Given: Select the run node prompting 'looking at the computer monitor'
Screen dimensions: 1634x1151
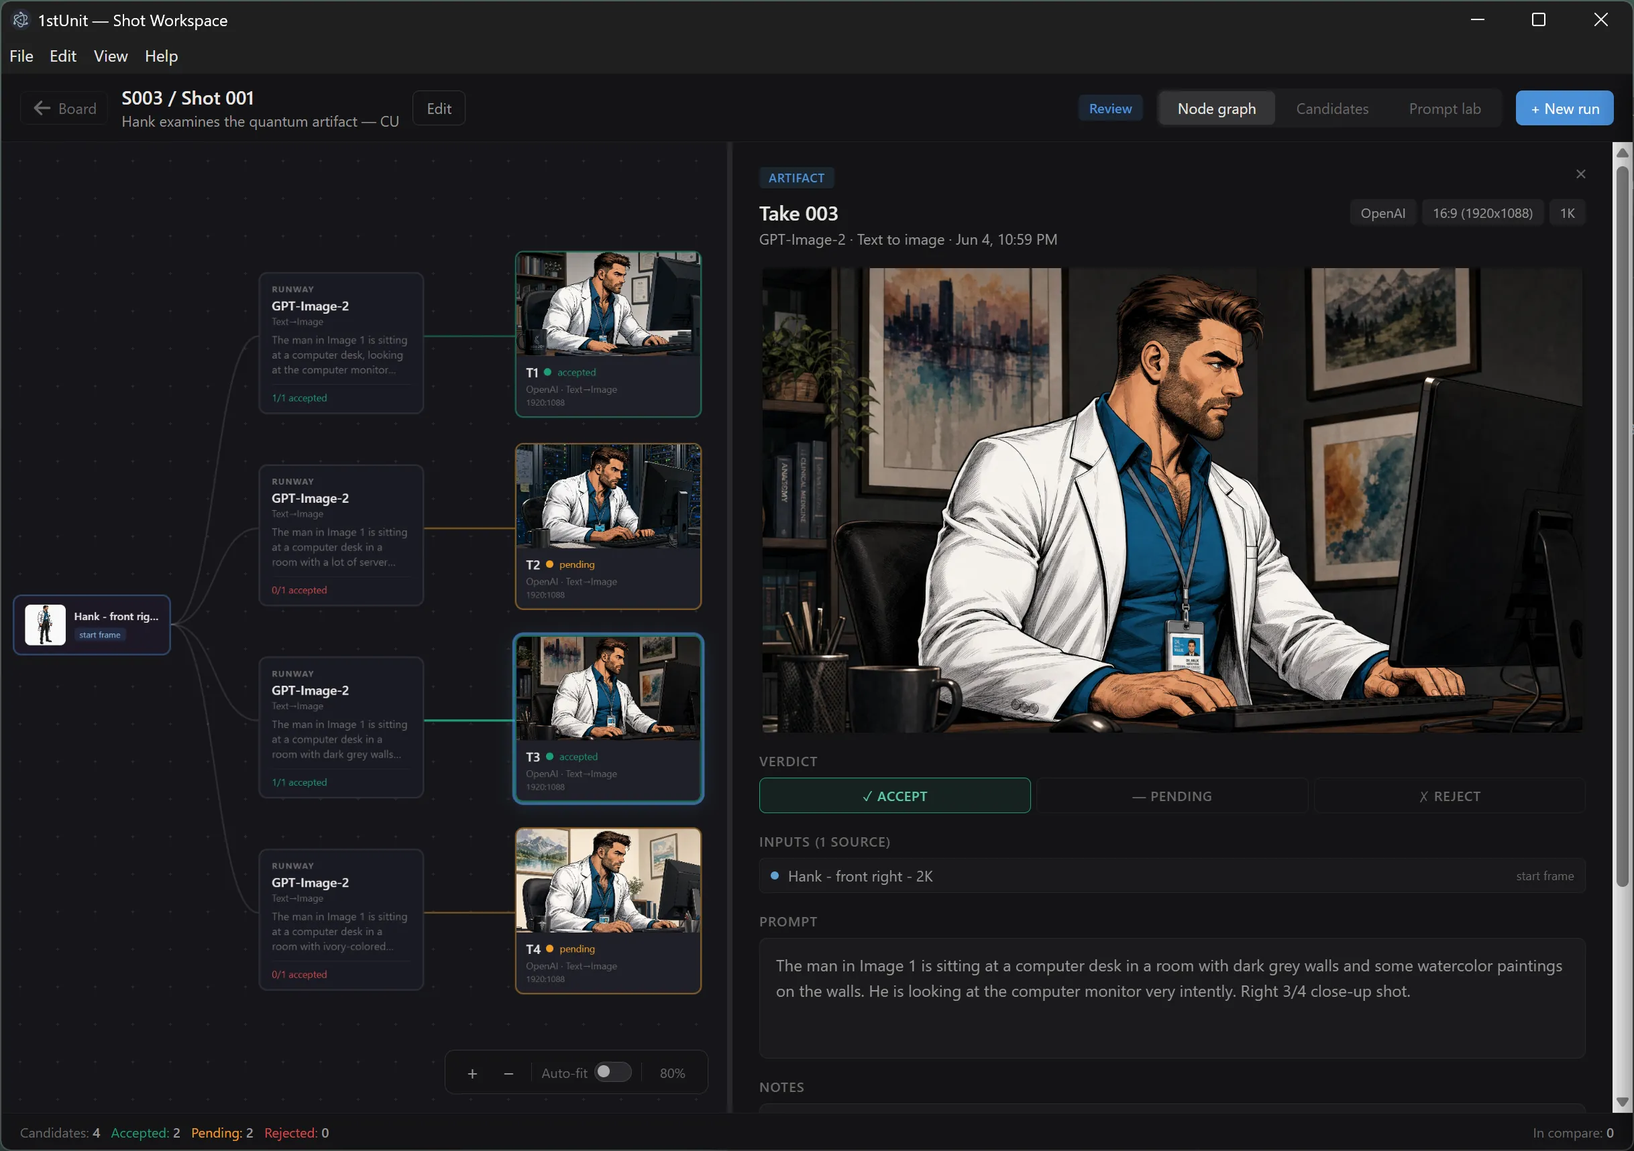Looking at the screenshot, I should click(341, 343).
